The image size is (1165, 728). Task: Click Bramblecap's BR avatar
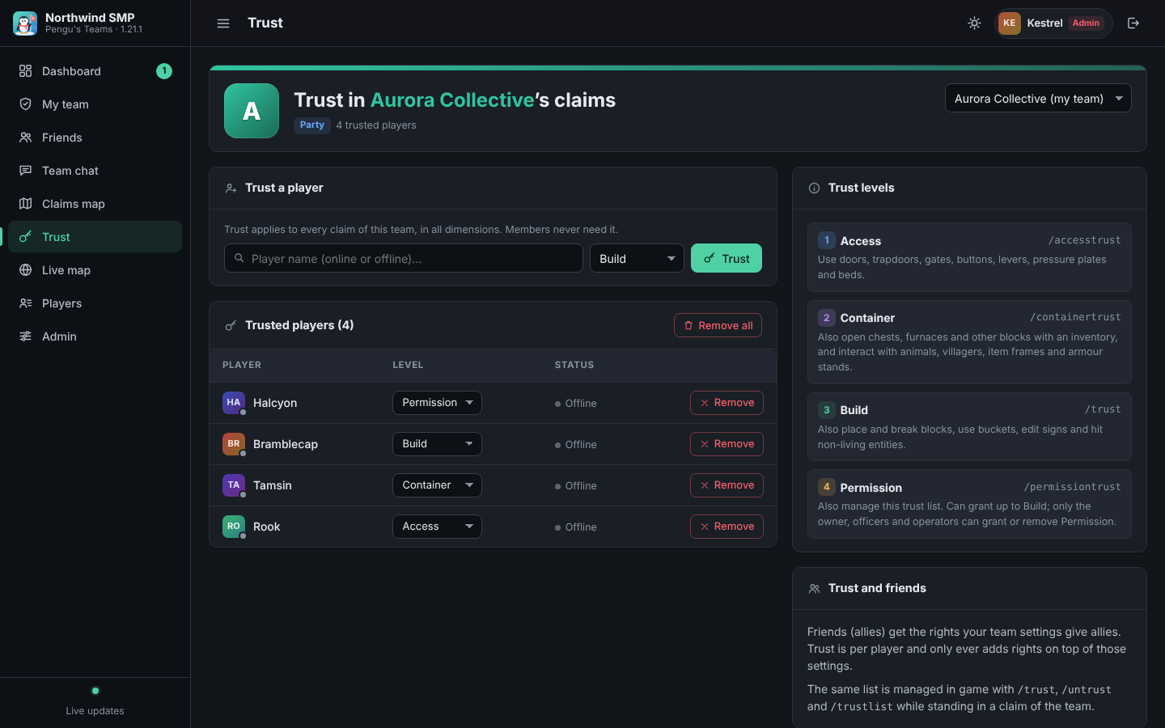tap(234, 444)
